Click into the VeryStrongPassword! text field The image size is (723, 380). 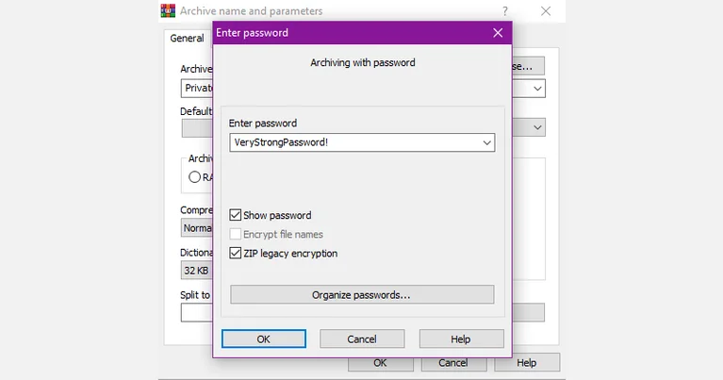coord(354,142)
